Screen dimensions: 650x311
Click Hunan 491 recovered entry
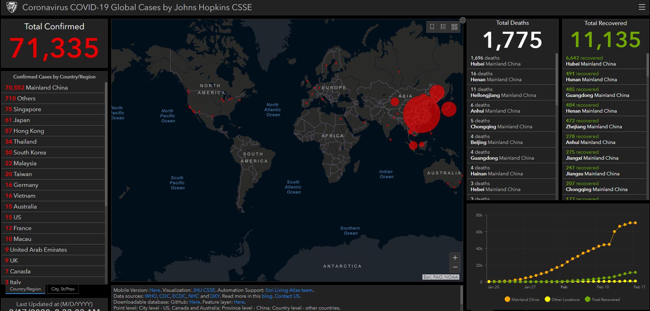(x=604, y=77)
